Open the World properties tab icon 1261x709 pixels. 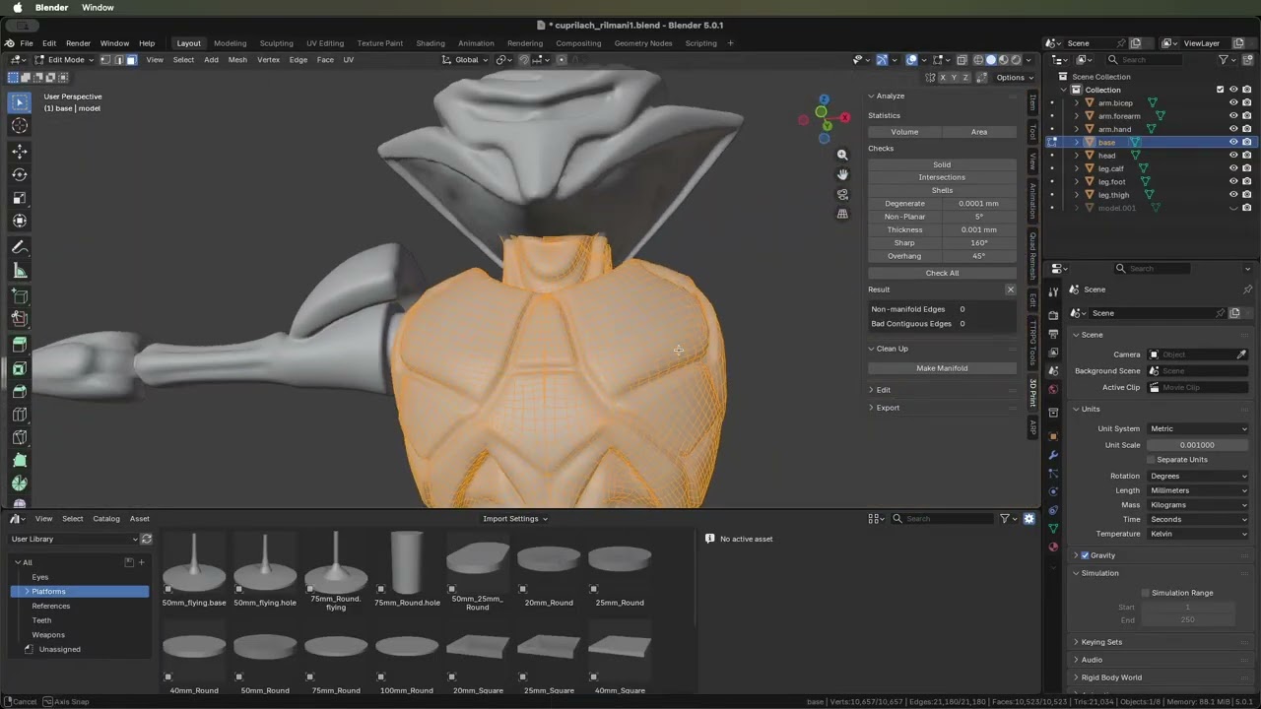click(1053, 389)
